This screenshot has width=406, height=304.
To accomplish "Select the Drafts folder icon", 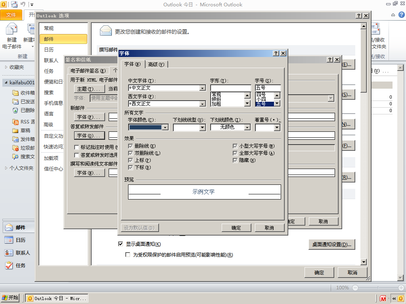I will tap(15, 131).
